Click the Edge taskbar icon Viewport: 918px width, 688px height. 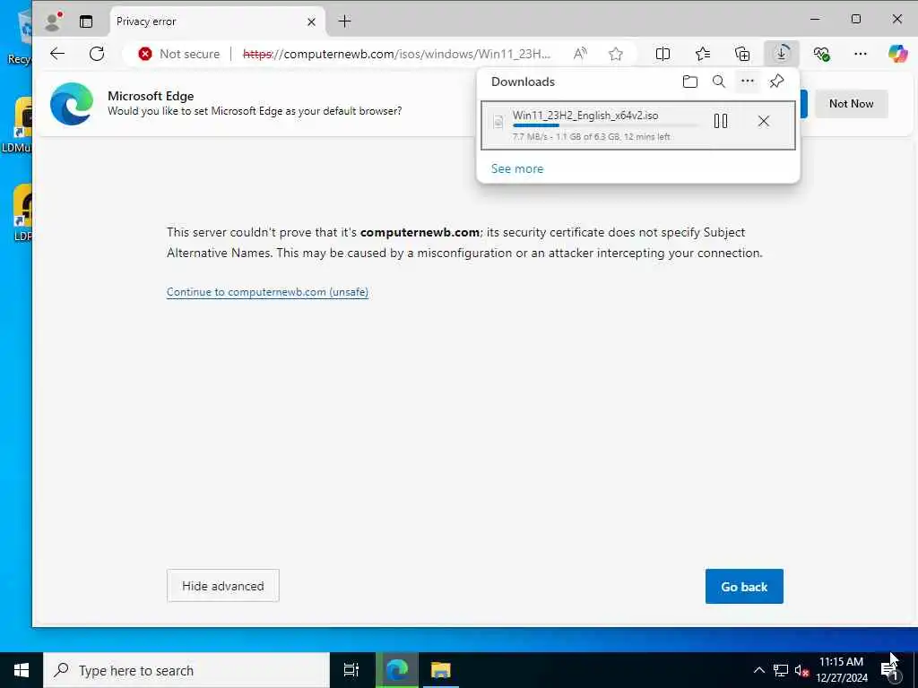[x=396, y=670]
